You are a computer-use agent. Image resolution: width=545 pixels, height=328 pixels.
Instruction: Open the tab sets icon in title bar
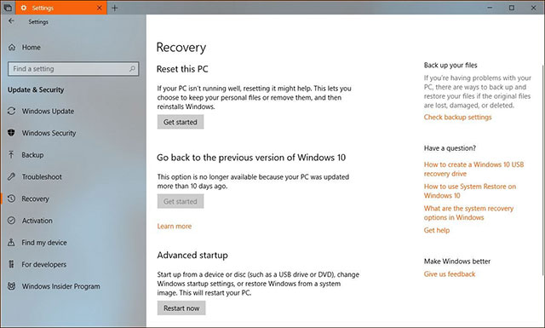pyautogui.click(x=8, y=8)
